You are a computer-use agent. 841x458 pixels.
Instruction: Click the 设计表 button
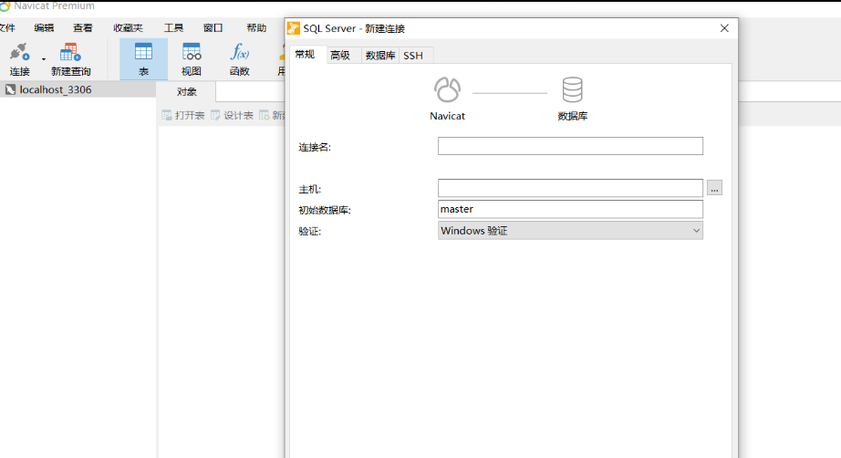pyautogui.click(x=232, y=115)
